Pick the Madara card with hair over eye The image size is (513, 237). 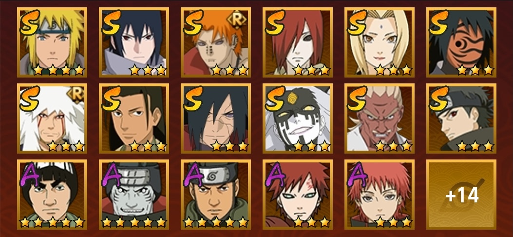pos(216,118)
